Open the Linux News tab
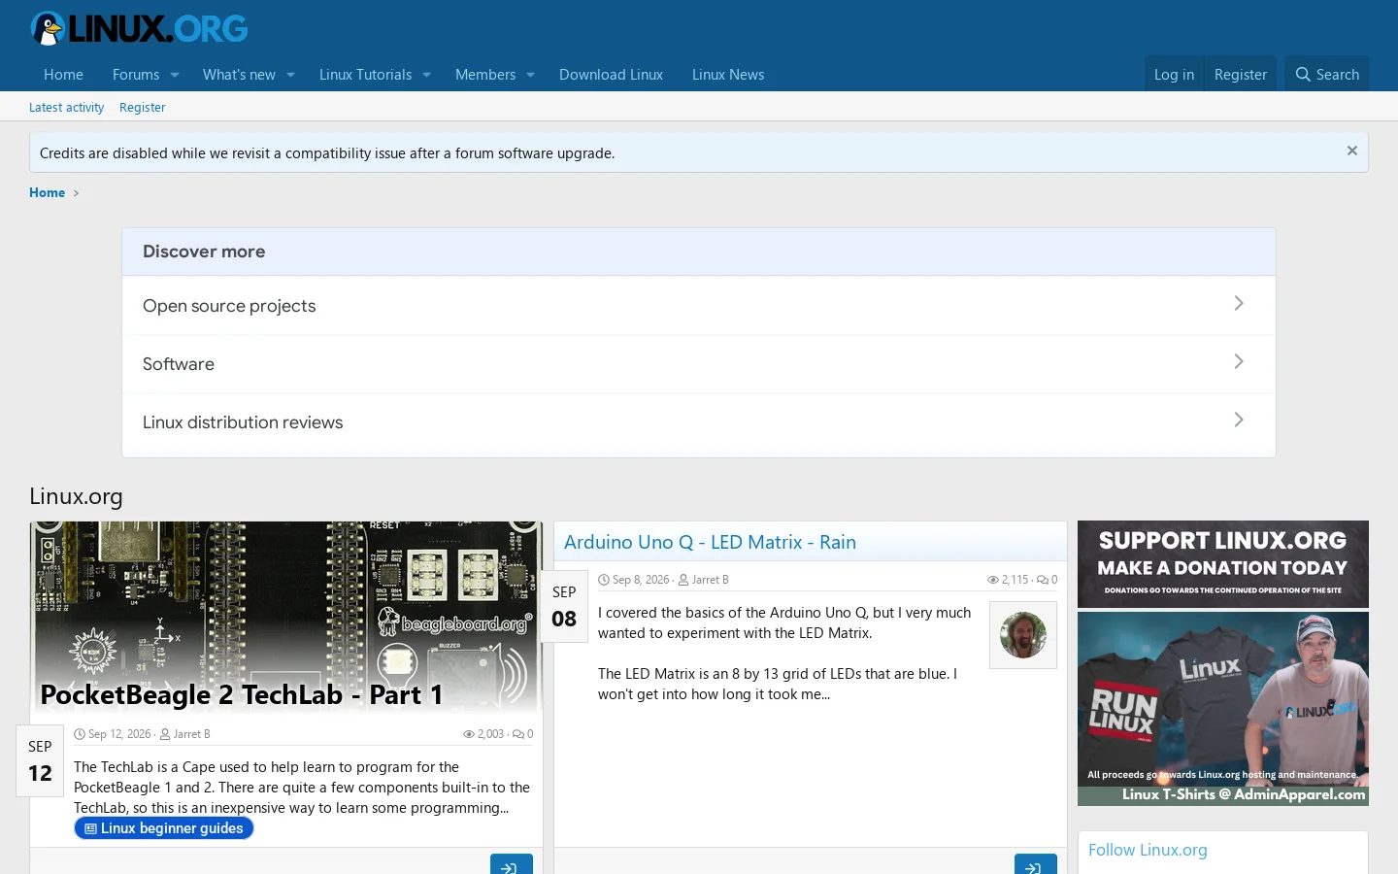This screenshot has height=874, width=1398. pyautogui.click(x=728, y=75)
